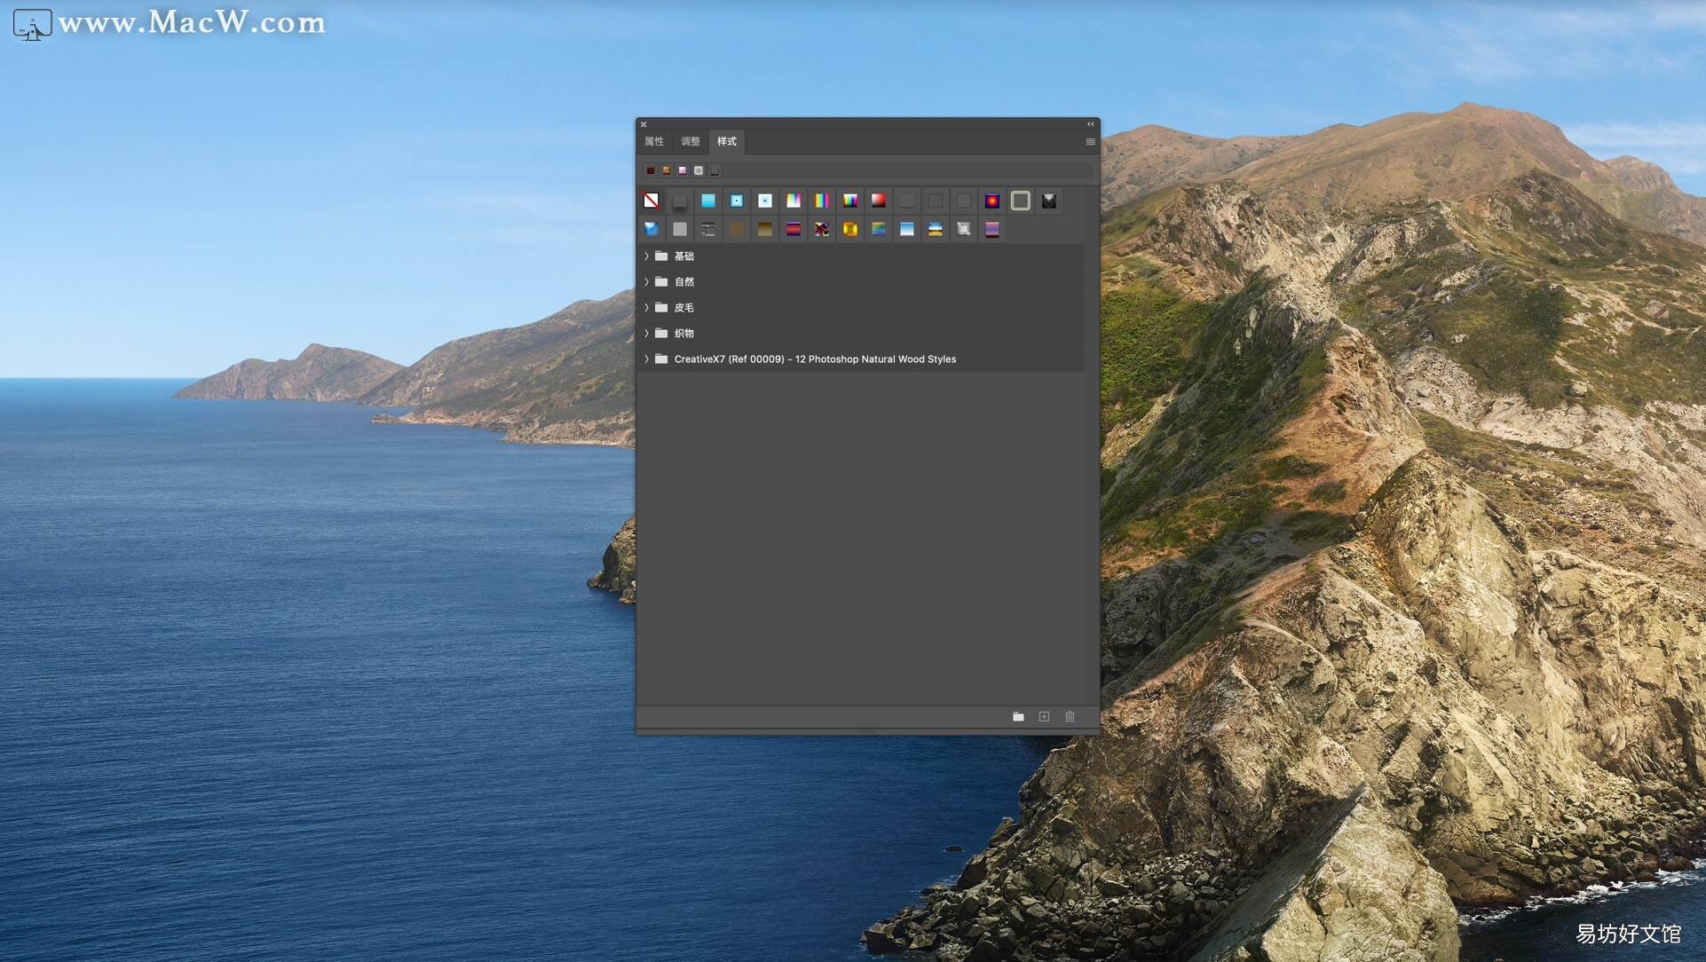Image resolution: width=1706 pixels, height=962 pixels.
Task: Switch to the 调整 tab
Action: point(691,142)
